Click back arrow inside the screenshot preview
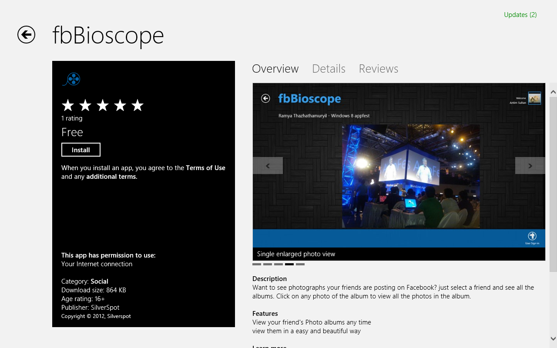The width and height of the screenshot is (557, 348). [265, 99]
